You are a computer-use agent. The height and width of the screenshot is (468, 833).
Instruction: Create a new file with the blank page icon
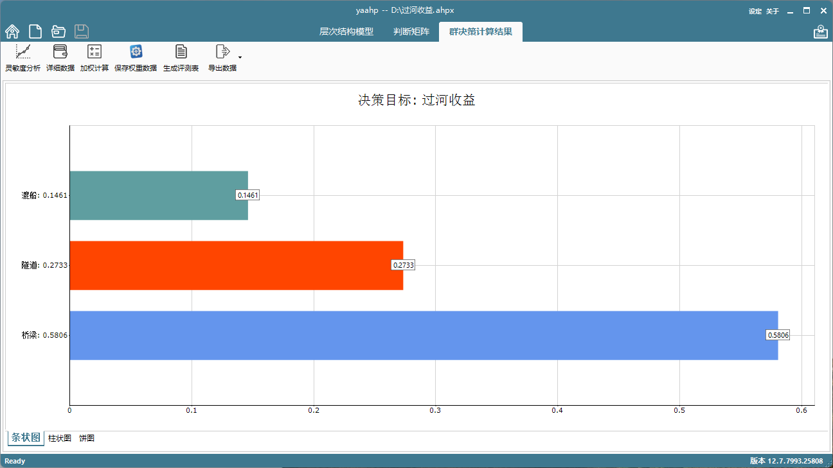35,31
